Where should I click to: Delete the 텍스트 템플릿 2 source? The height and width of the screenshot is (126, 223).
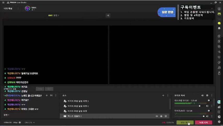coord(166,116)
